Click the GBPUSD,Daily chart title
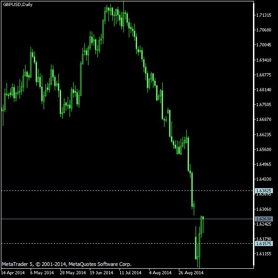 click(18, 5)
